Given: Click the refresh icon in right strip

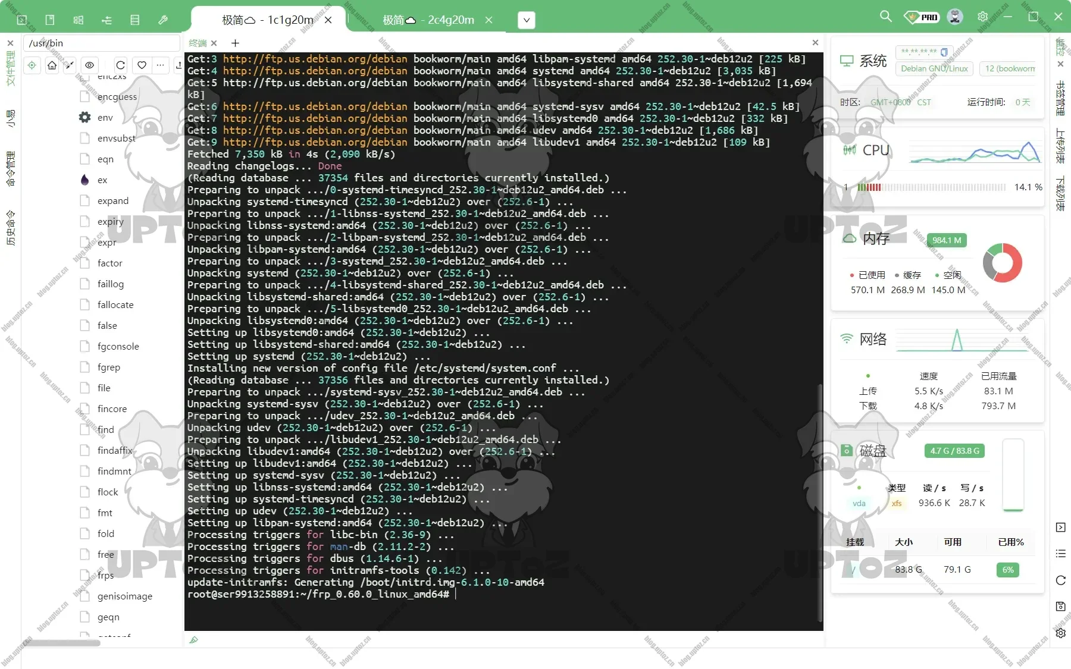Looking at the screenshot, I should pos(1060,580).
